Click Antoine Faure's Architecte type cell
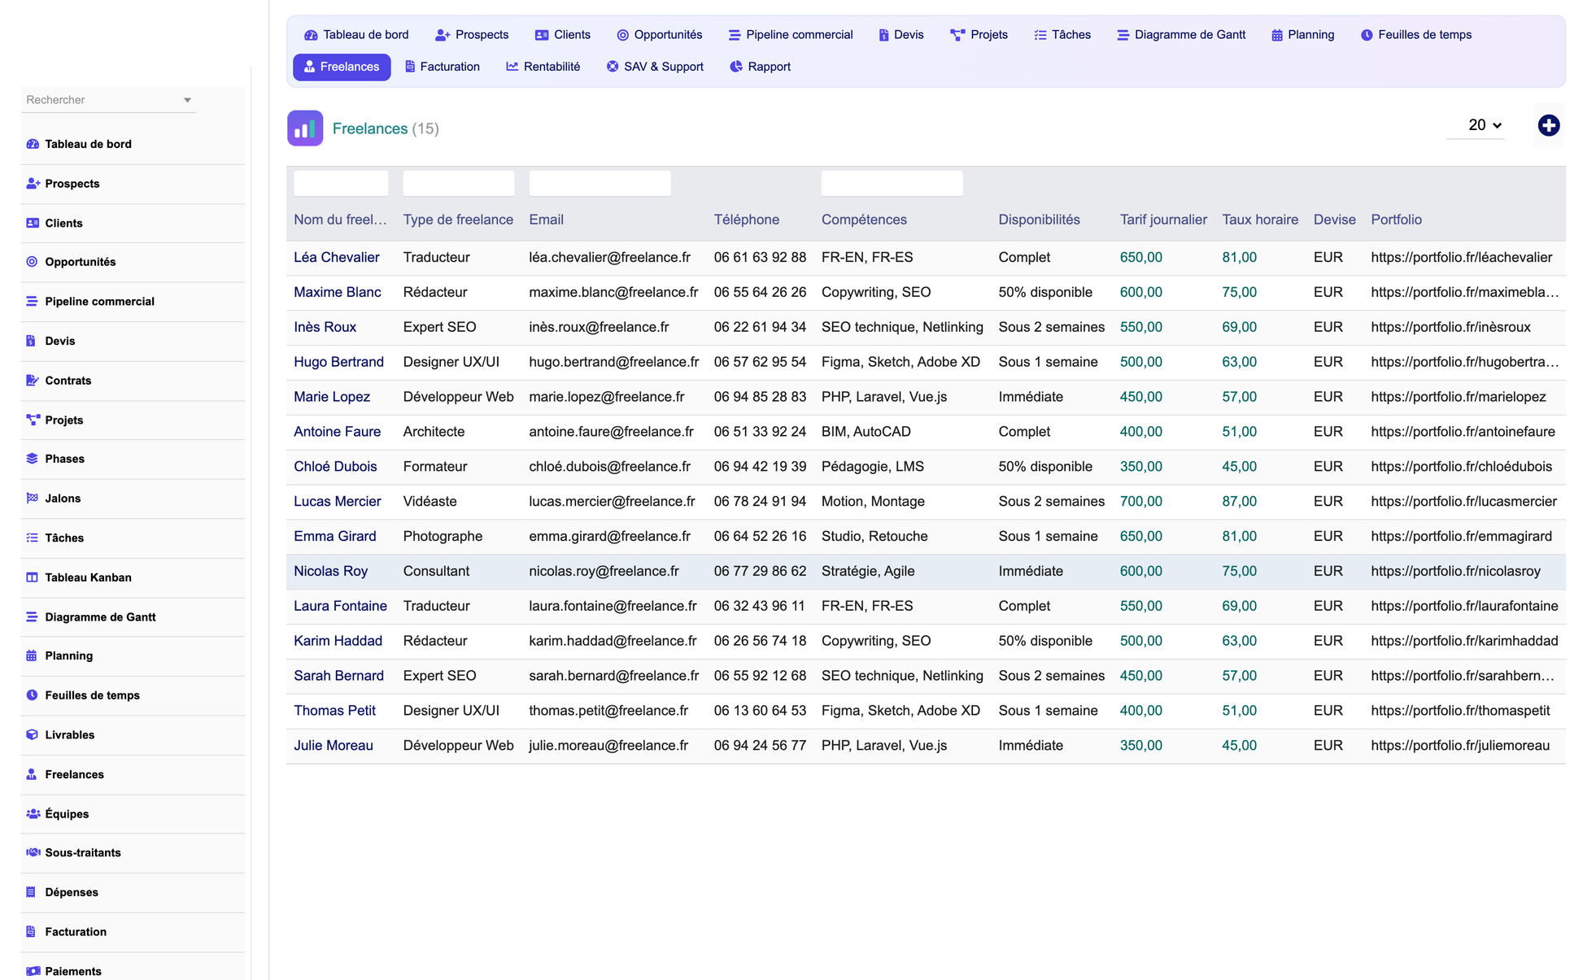This screenshot has width=1583, height=980. point(434,432)
